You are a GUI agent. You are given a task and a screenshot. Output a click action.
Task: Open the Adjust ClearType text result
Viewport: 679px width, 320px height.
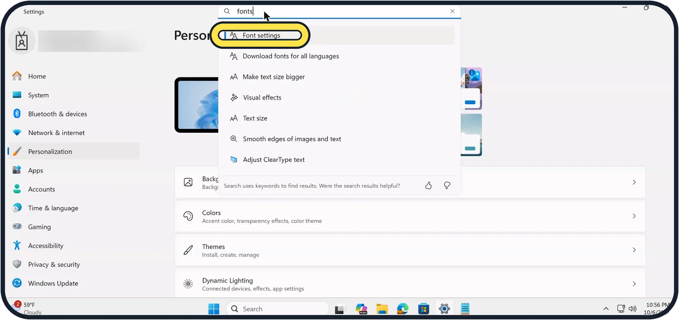coord(339,160)
